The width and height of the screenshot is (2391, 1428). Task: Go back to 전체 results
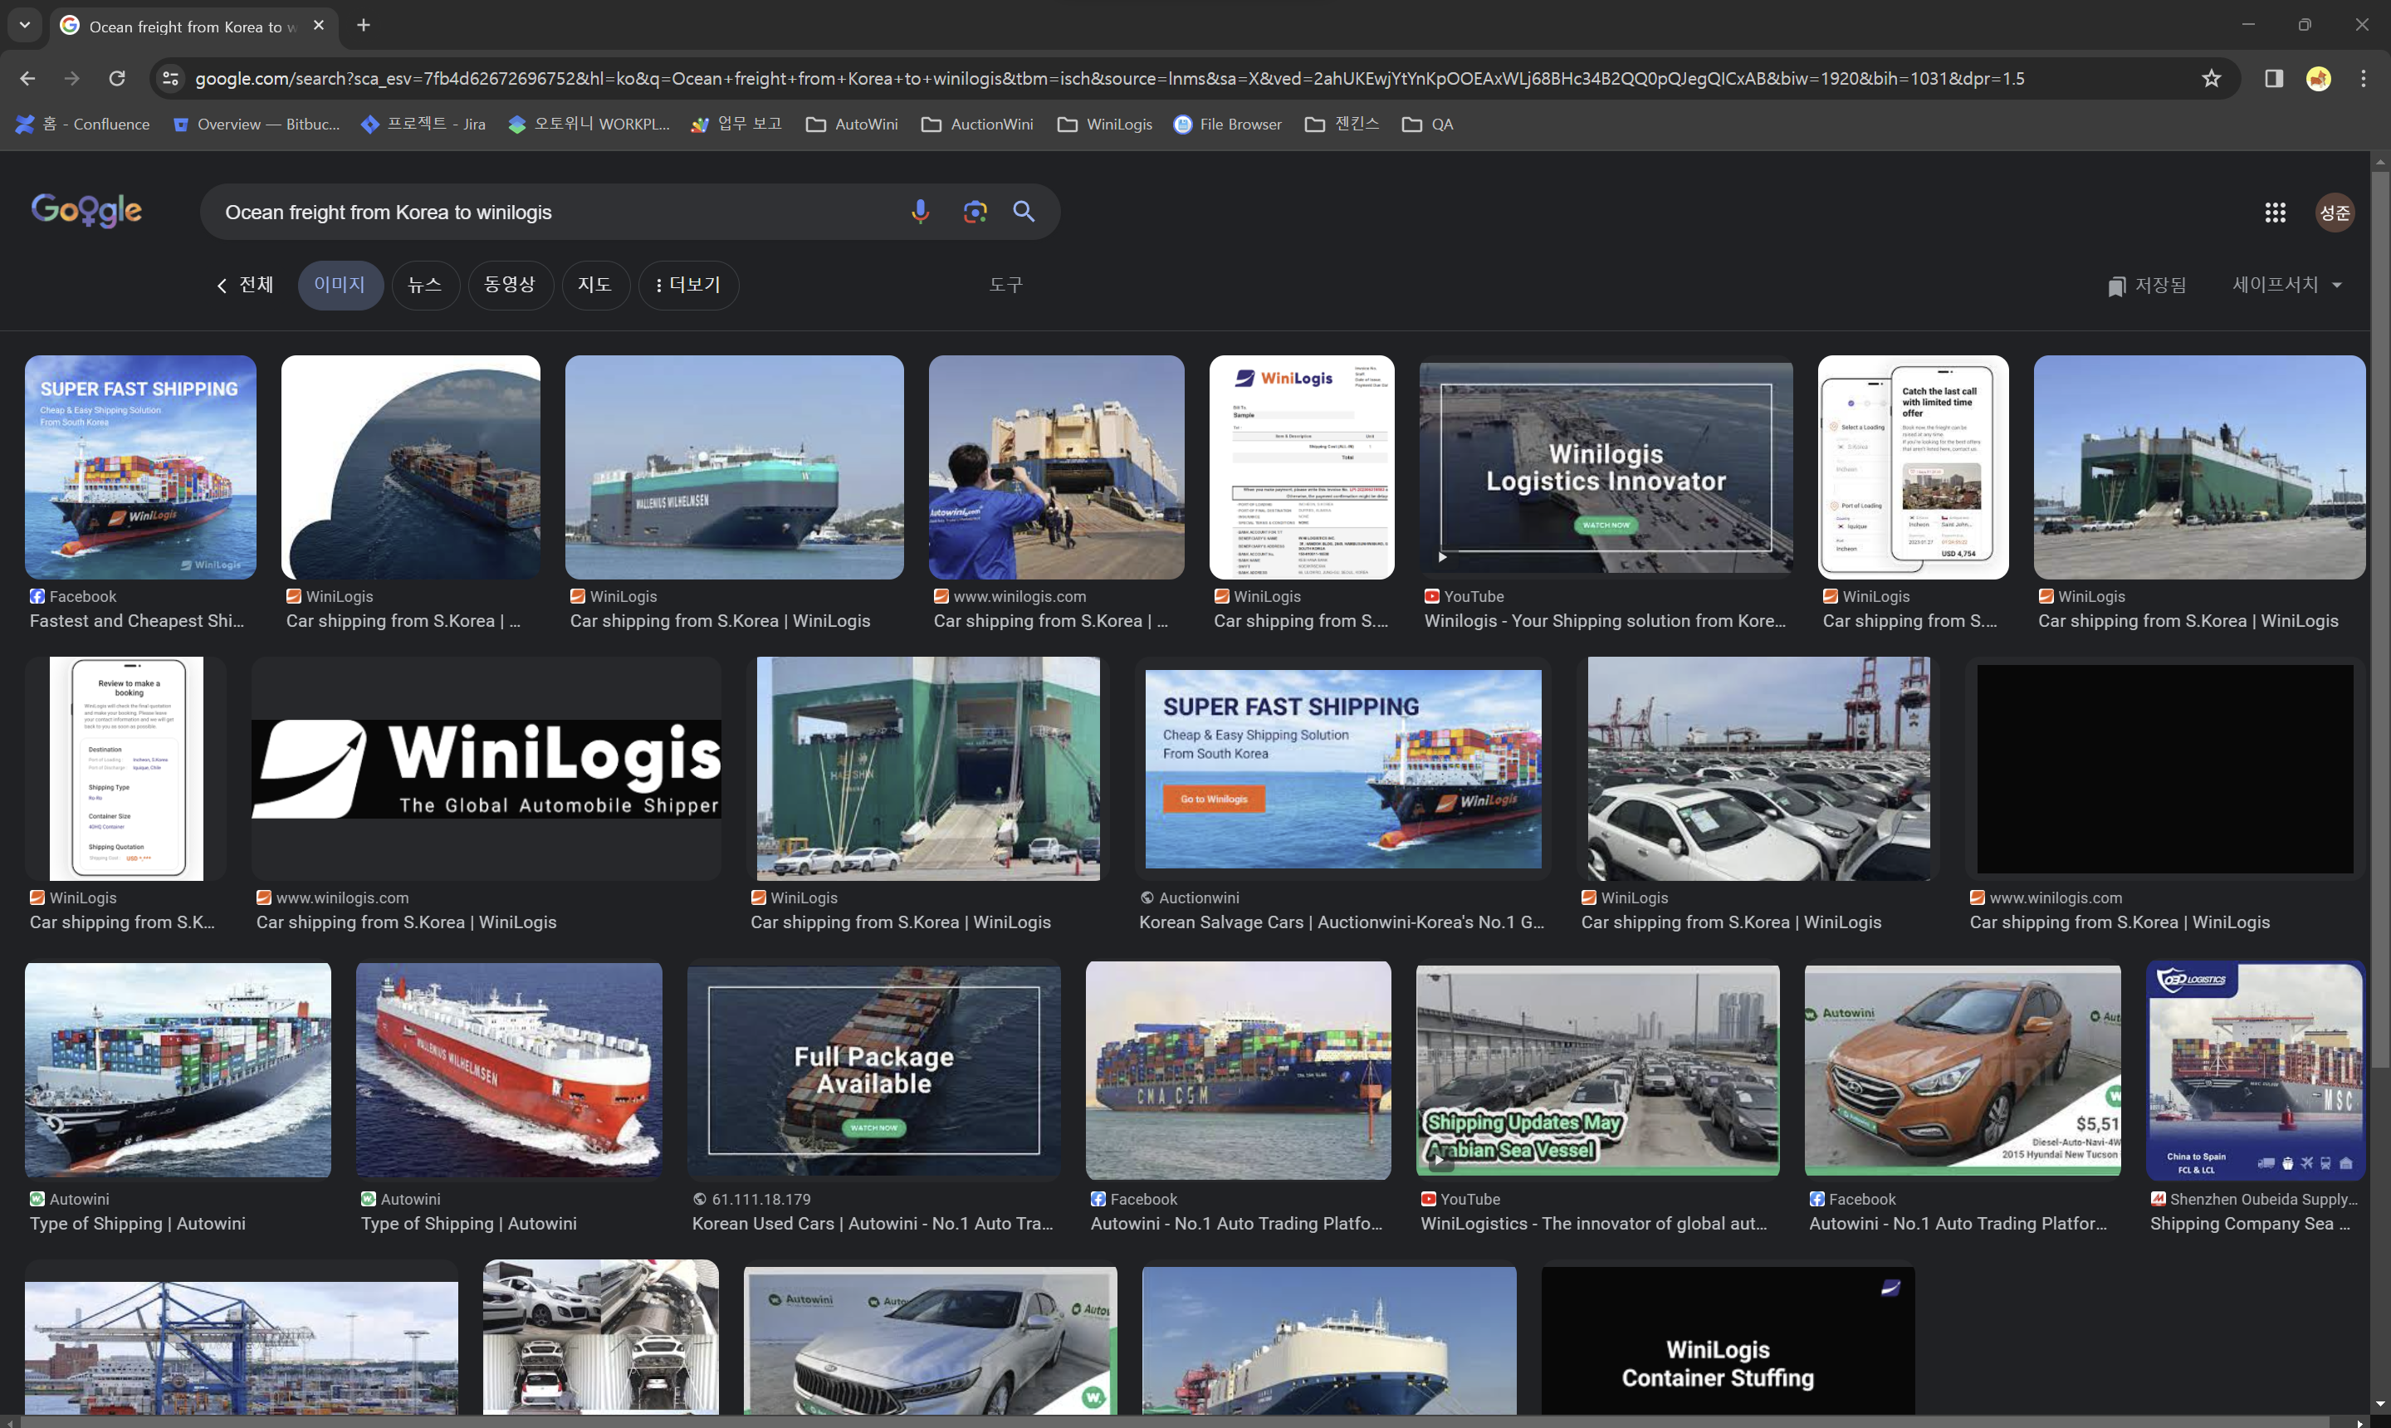point(247,285)
